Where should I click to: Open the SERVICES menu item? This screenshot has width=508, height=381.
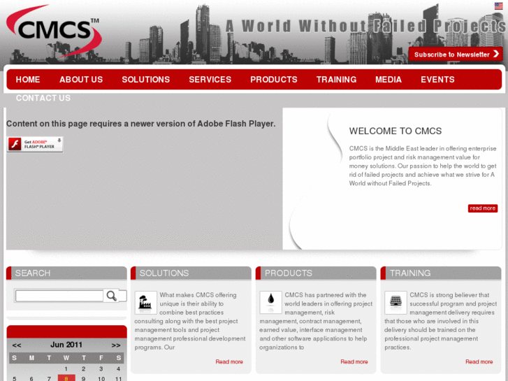210,80
